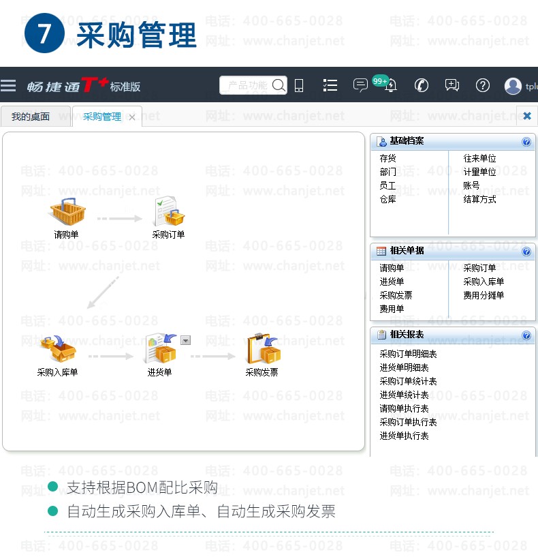
Task: Open the 采购订单执行表 report
Action: coord(408,423)
